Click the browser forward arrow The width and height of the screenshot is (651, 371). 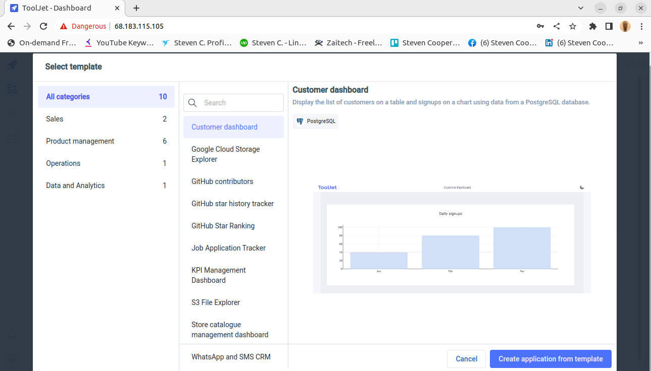coord(27,26)
